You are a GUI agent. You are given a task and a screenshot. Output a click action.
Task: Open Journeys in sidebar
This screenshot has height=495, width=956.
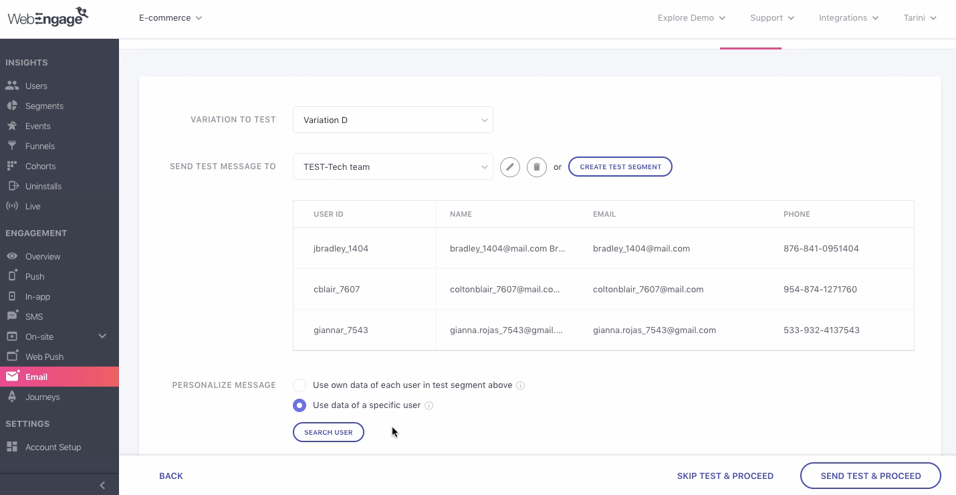pyautogui.click(x=43, y=397)
